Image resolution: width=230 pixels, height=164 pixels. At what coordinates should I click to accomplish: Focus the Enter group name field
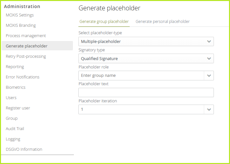(141, 76)
